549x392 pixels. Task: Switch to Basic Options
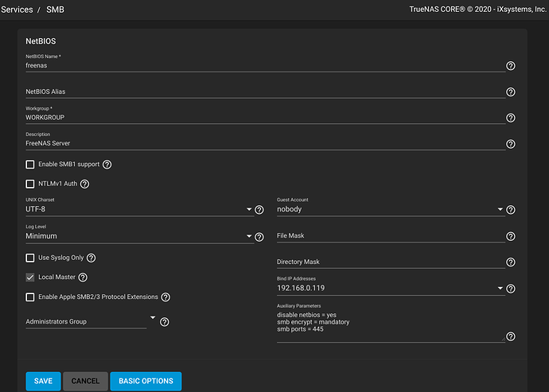coord(146,381)
